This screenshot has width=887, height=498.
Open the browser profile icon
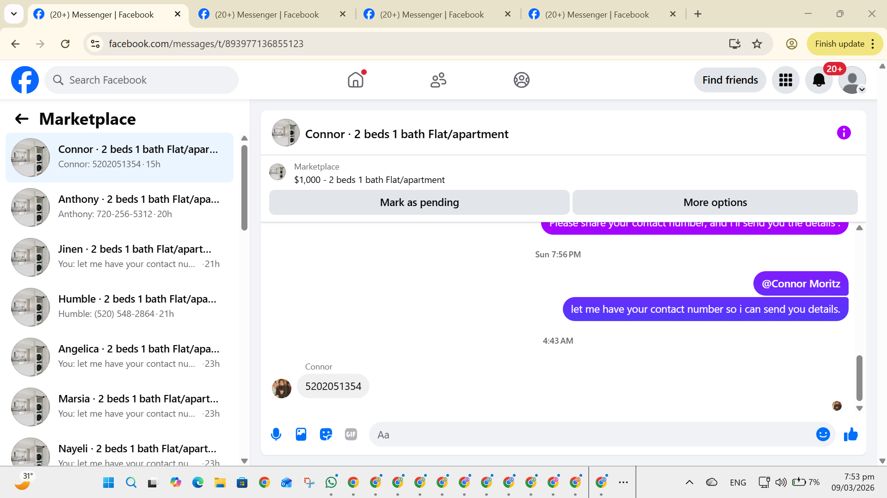click(792, 44)
